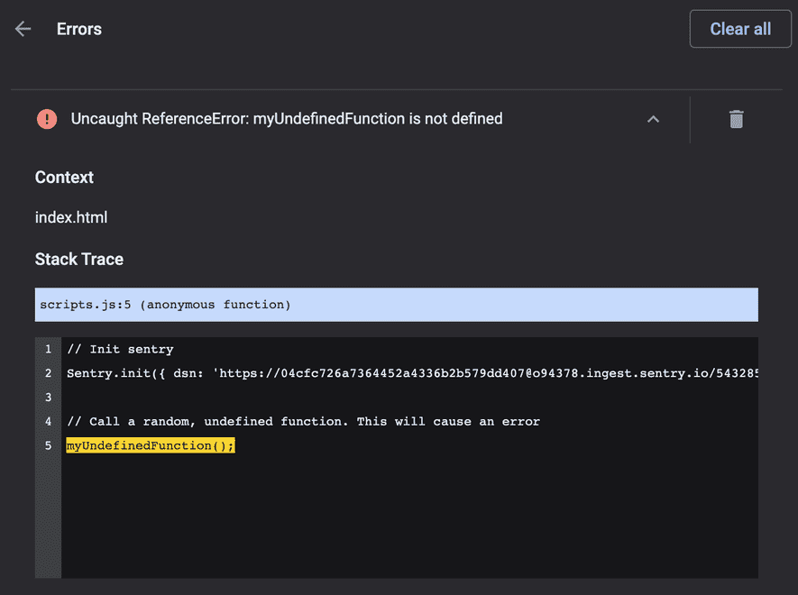
Task: Click the red error exclamation icon
Action: [x=46, y=118]
